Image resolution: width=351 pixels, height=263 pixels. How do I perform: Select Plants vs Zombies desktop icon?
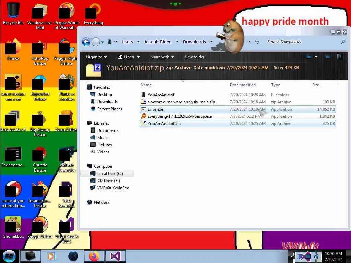click(x=67, y=88)
